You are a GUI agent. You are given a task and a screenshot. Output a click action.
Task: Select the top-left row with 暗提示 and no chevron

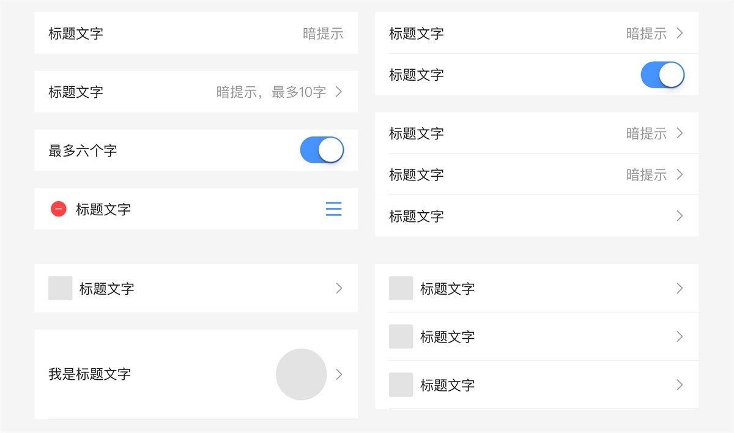click(x=196, y=33)
